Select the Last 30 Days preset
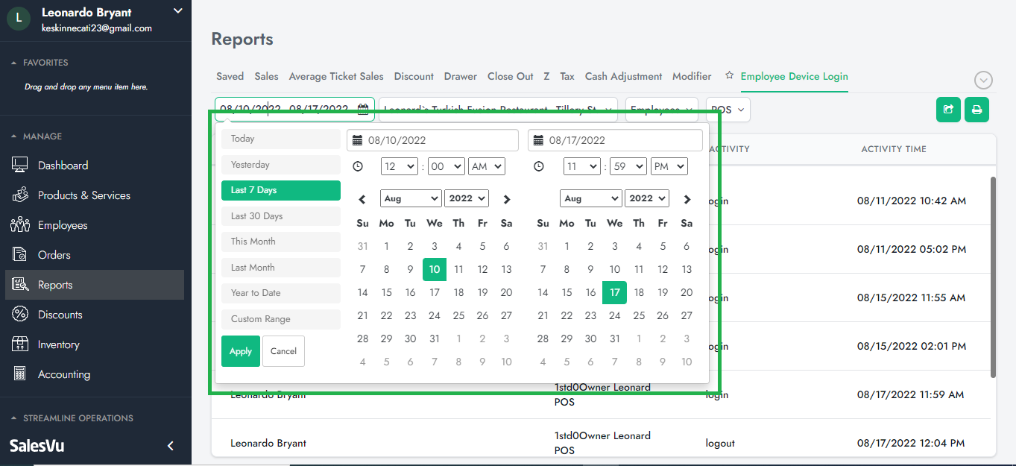 pos(280,216)
